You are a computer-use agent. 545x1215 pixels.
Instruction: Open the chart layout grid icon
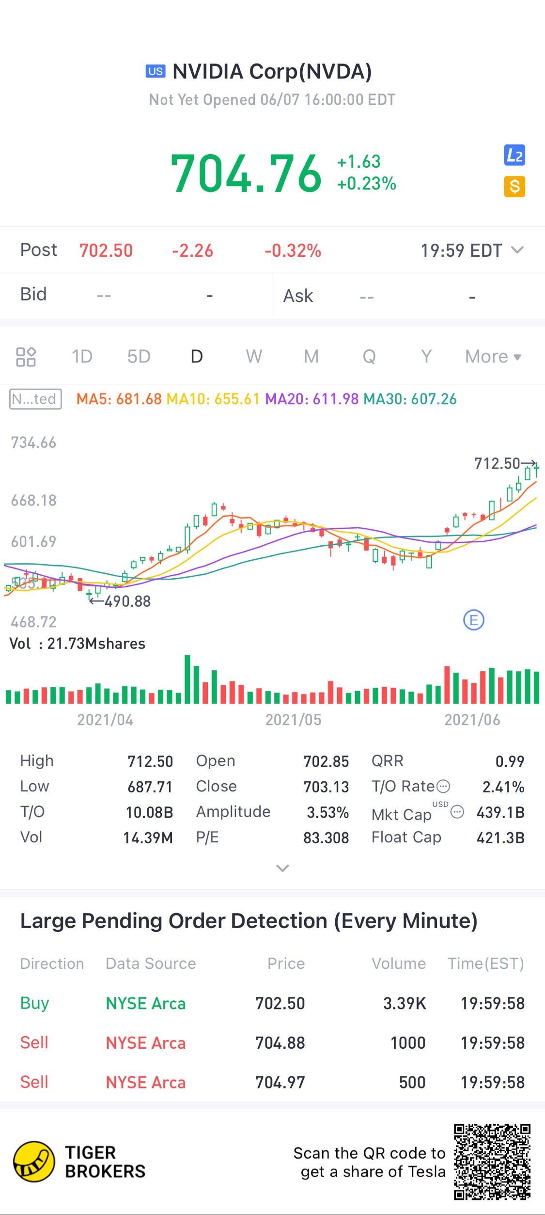26,357
